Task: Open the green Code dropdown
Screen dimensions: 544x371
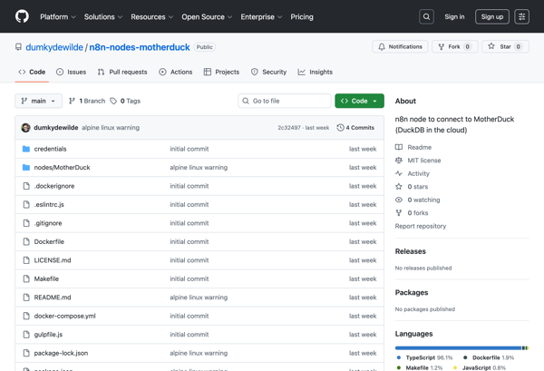Action: pyautogui.click(x=359, y=101)
